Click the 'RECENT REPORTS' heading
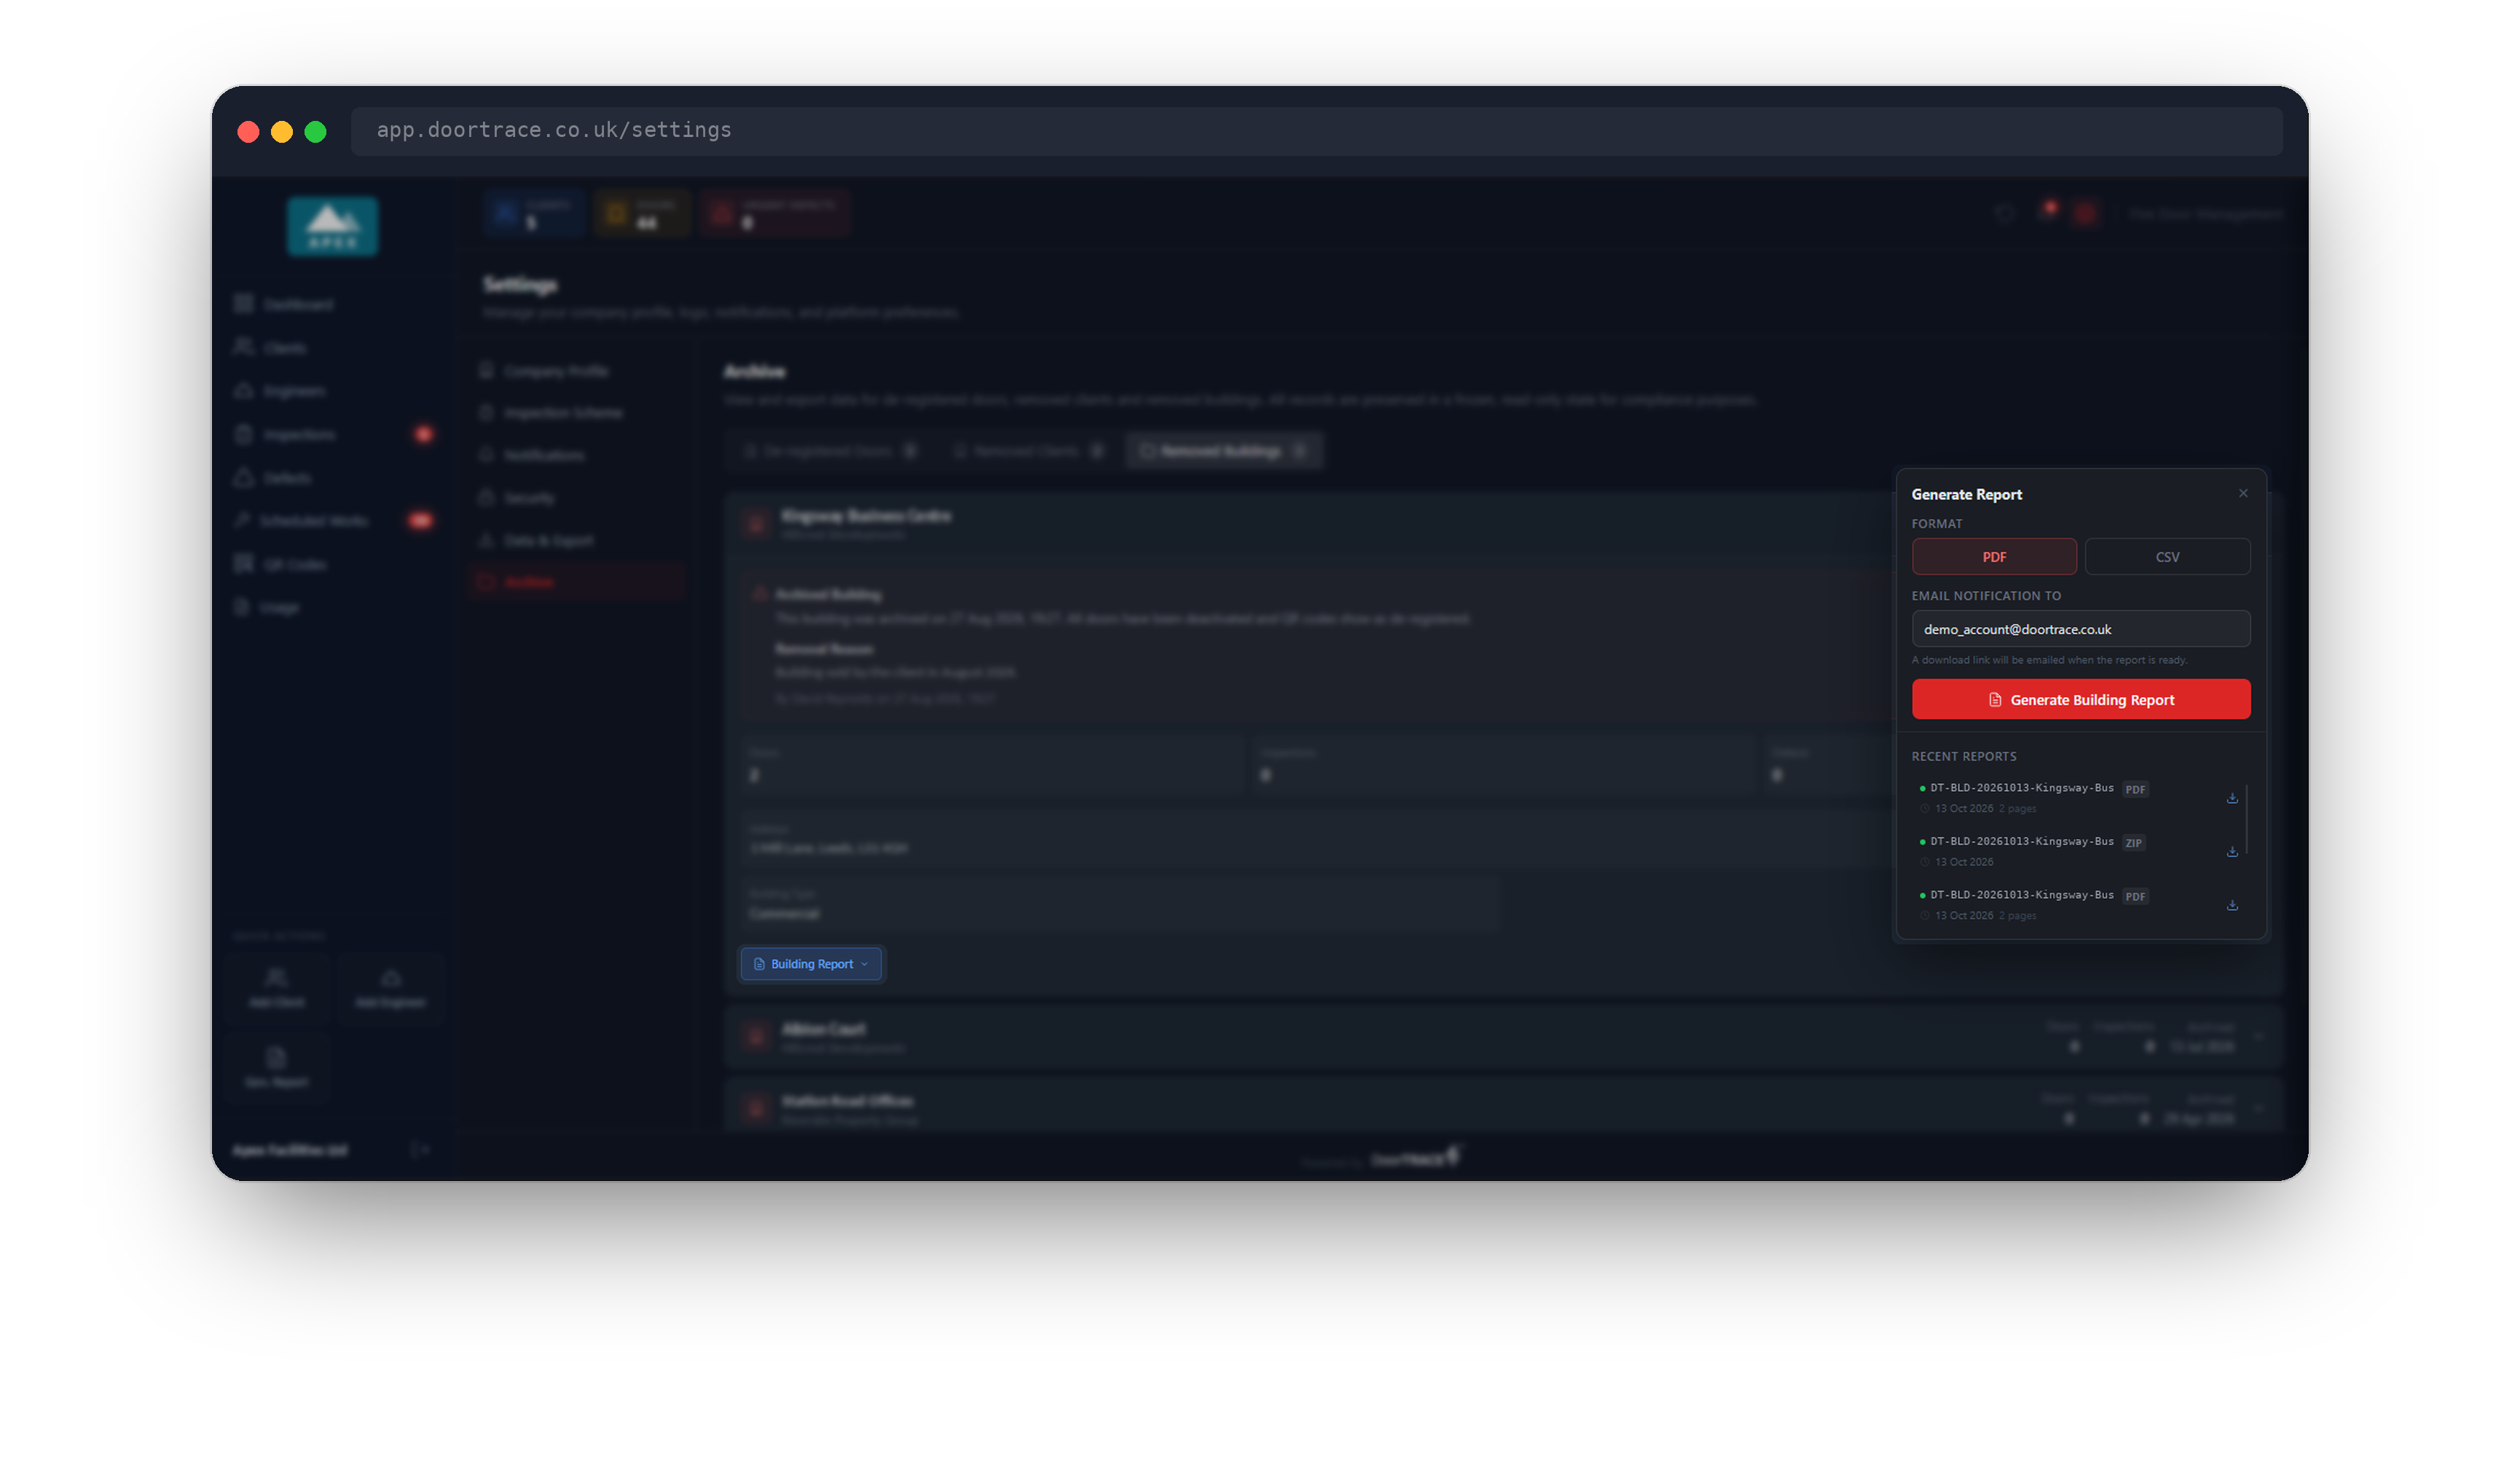This screenshot has width=2520, height=1484. coord(1963,756)
